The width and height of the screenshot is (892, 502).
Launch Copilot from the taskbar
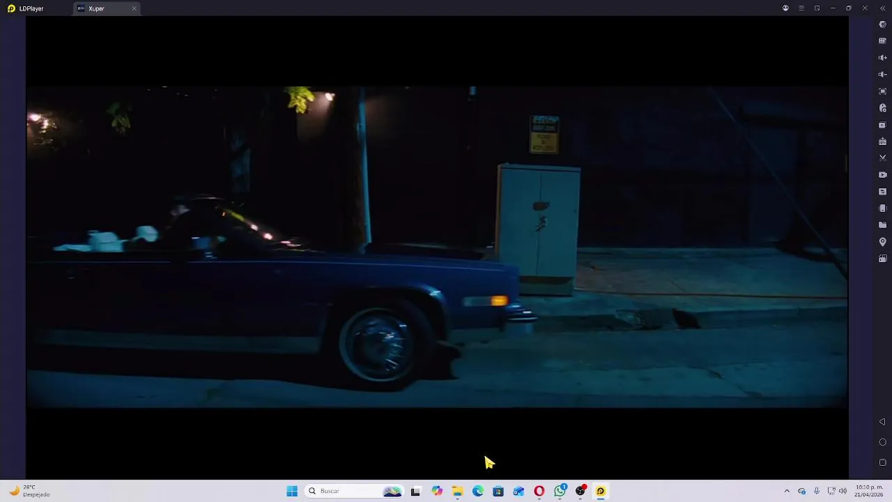(x=437, y=491)
